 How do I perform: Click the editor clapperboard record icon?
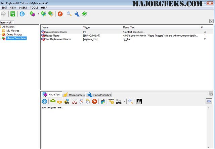pyautogui.click(x=103, y=101)
